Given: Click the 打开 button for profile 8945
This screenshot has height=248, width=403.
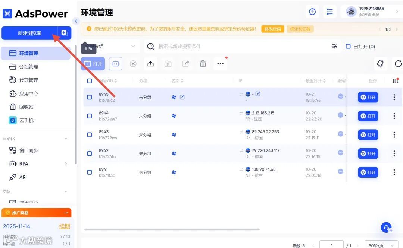Looking at the screenshot, I should coord(368,97).
